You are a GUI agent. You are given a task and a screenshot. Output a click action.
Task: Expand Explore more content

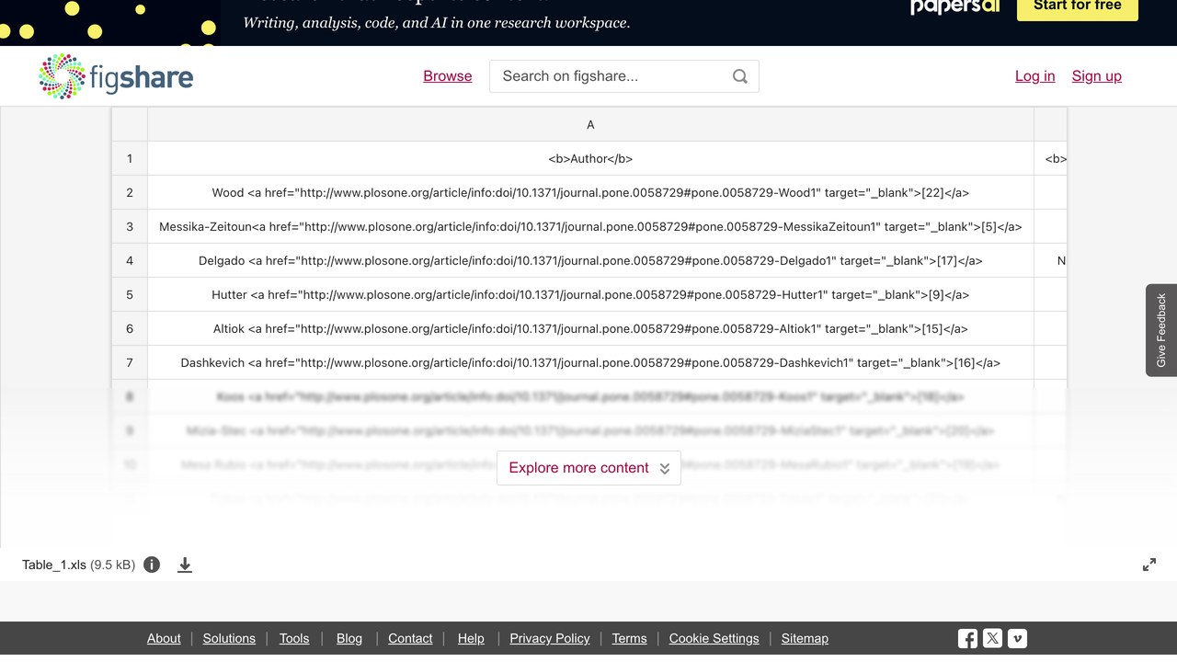[x=588, y=468]
